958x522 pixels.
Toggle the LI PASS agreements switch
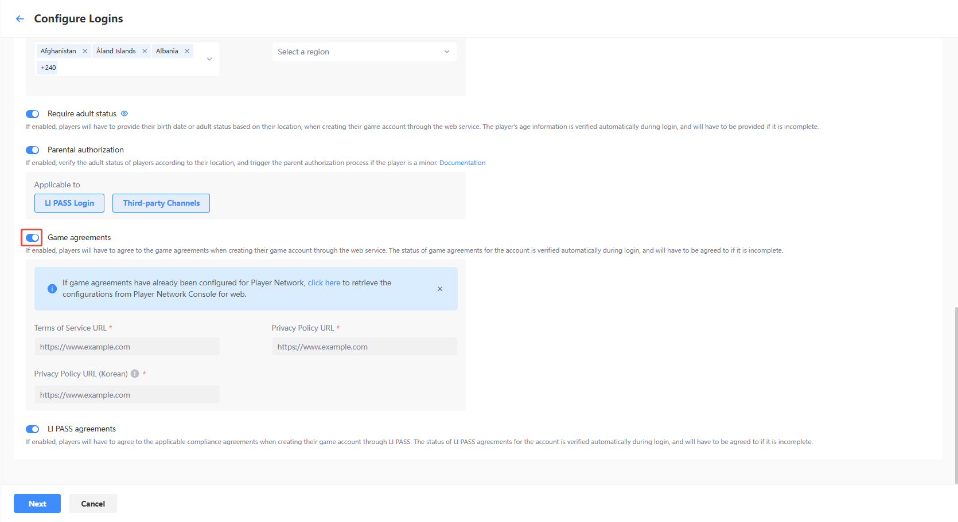tap(33, 429)
